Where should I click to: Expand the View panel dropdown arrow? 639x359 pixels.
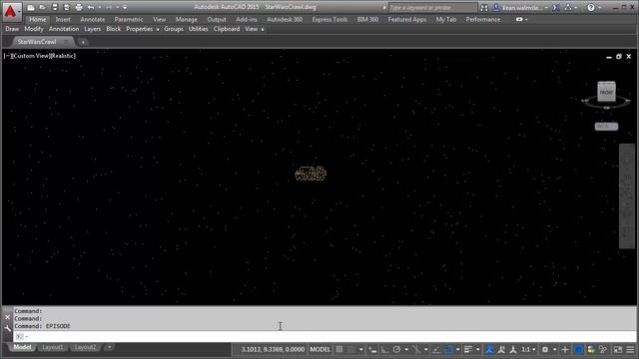pos(263,29)
